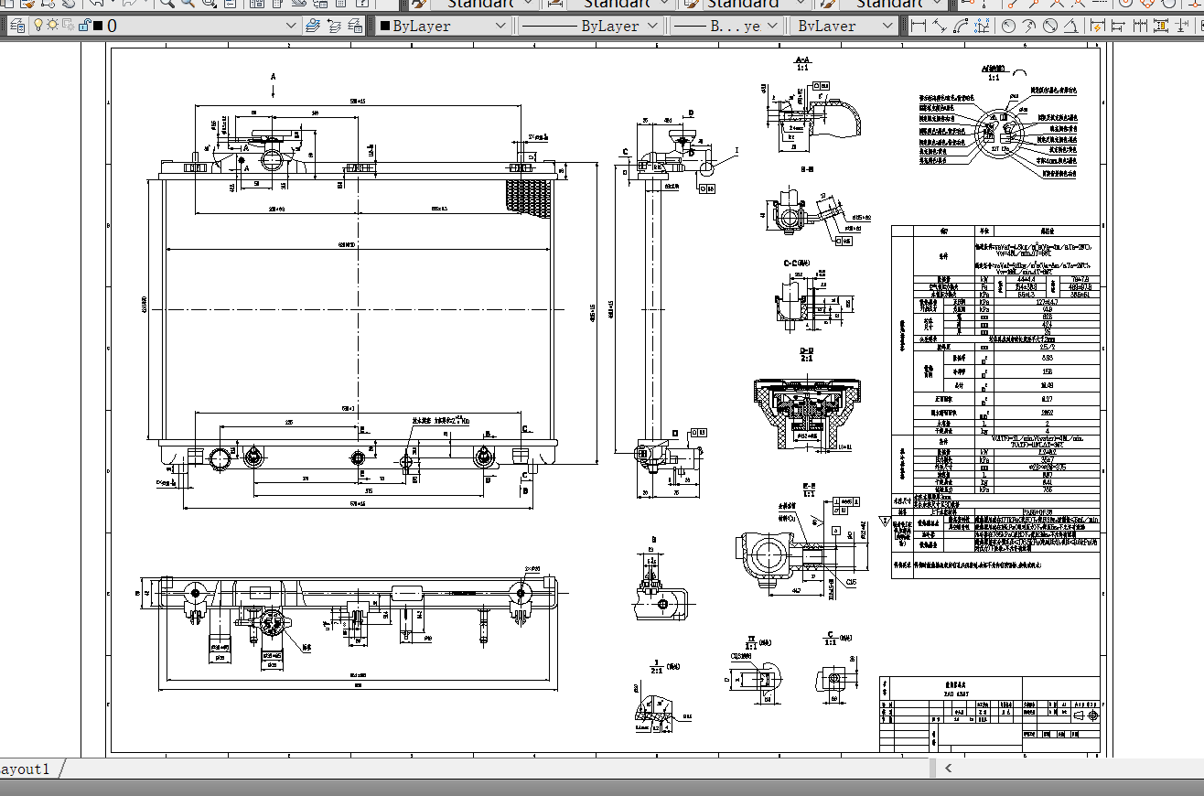Screen dimensions: 1204x796
Task: Select the Aligned dimension tool
Action: pos(940,26)
